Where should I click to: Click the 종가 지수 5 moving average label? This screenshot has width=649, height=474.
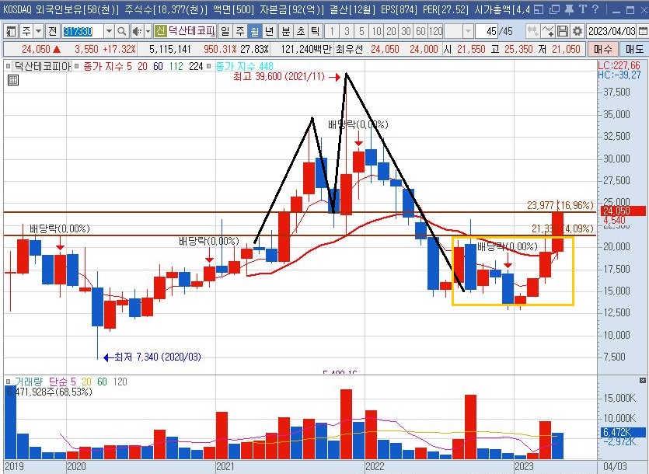[107, 66]
